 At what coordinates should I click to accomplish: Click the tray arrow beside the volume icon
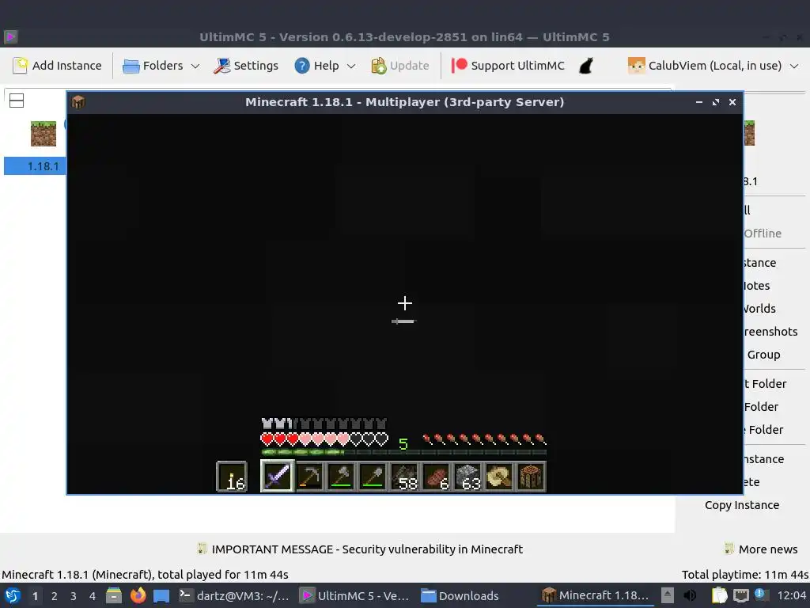pos(668,595)
